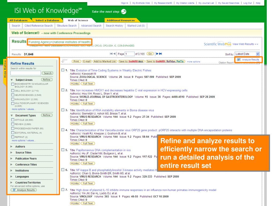Screen dimensions: 274x206
Task: Click the Sign In link
Action: tap(125, 3)
